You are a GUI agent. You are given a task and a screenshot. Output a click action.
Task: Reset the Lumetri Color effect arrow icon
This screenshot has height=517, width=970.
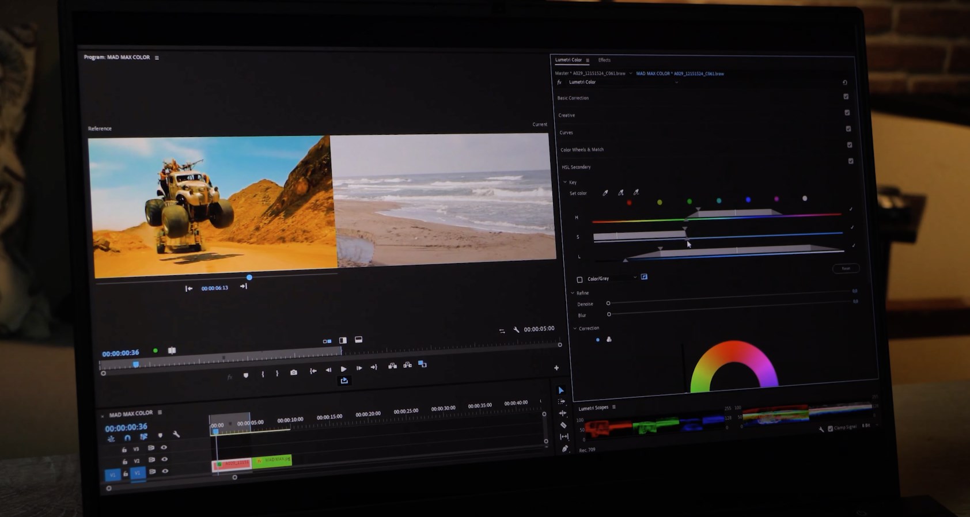coord(845,82)
